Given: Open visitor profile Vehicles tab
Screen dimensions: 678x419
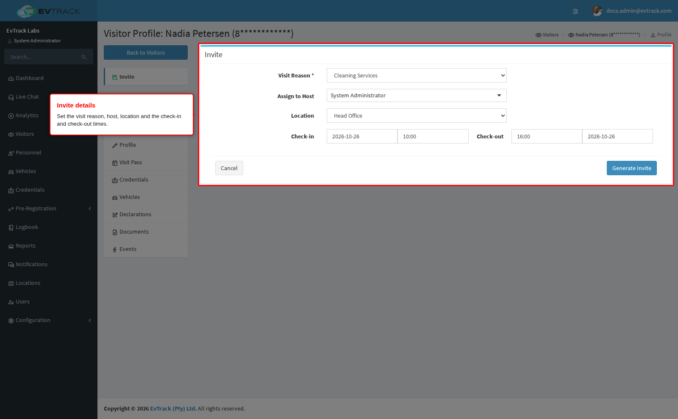Looking at the screenshot, I should [x=146, y=197].
